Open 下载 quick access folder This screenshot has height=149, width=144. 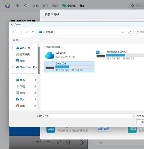click(x=20, y=87)
